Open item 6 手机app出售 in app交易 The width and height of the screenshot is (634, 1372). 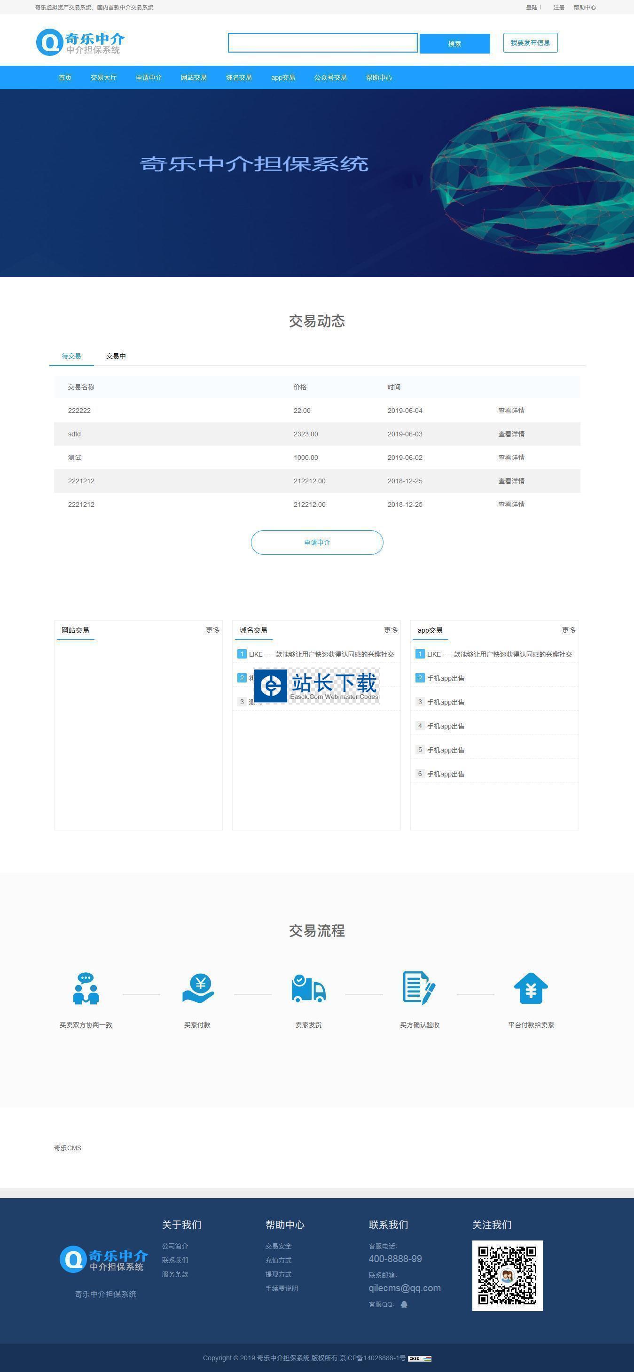[446, 774]
